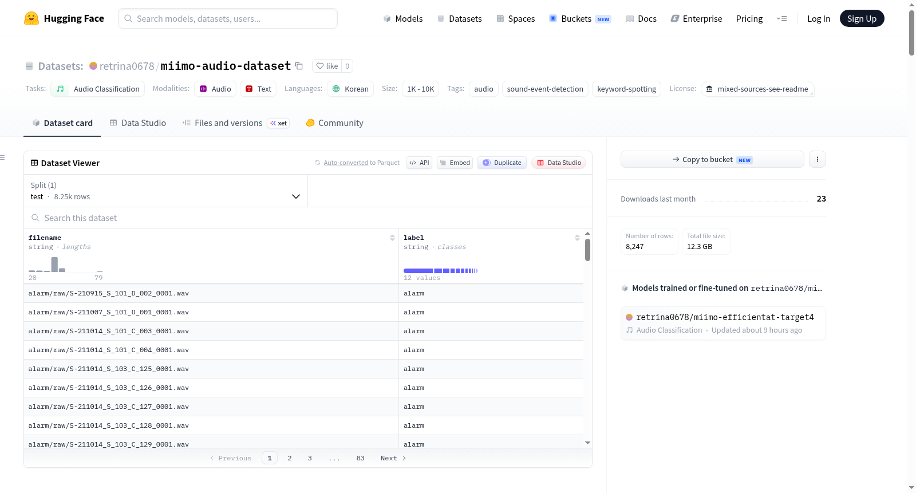
Task: Click the filename column sort icon
Action: [x=392, y=238]
